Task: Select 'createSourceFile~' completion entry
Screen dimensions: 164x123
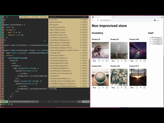Action: pos(68,27)
